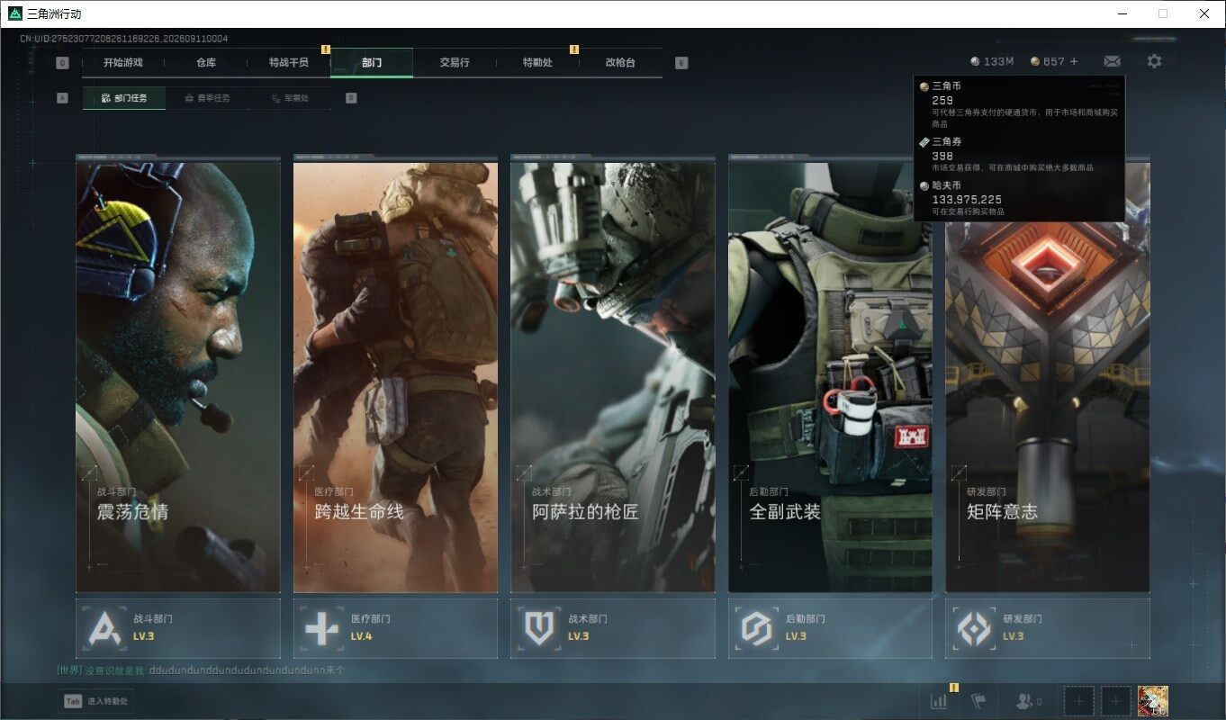
Task: Click the 哈夫币 coin icon in tooltip
Action: (924, 185)
